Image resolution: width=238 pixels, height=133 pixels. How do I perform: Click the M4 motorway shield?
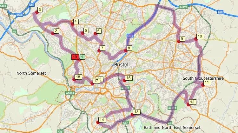[x=220, y=12]
